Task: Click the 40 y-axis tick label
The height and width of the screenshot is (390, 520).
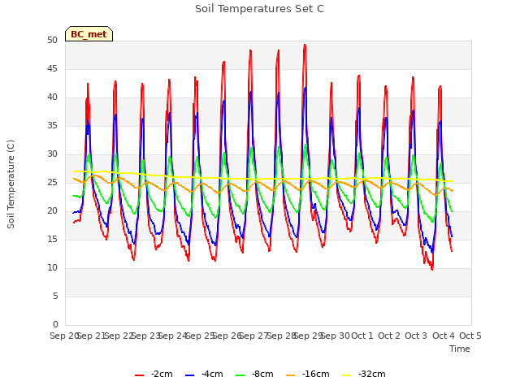Action: click(x=52, y=97)
